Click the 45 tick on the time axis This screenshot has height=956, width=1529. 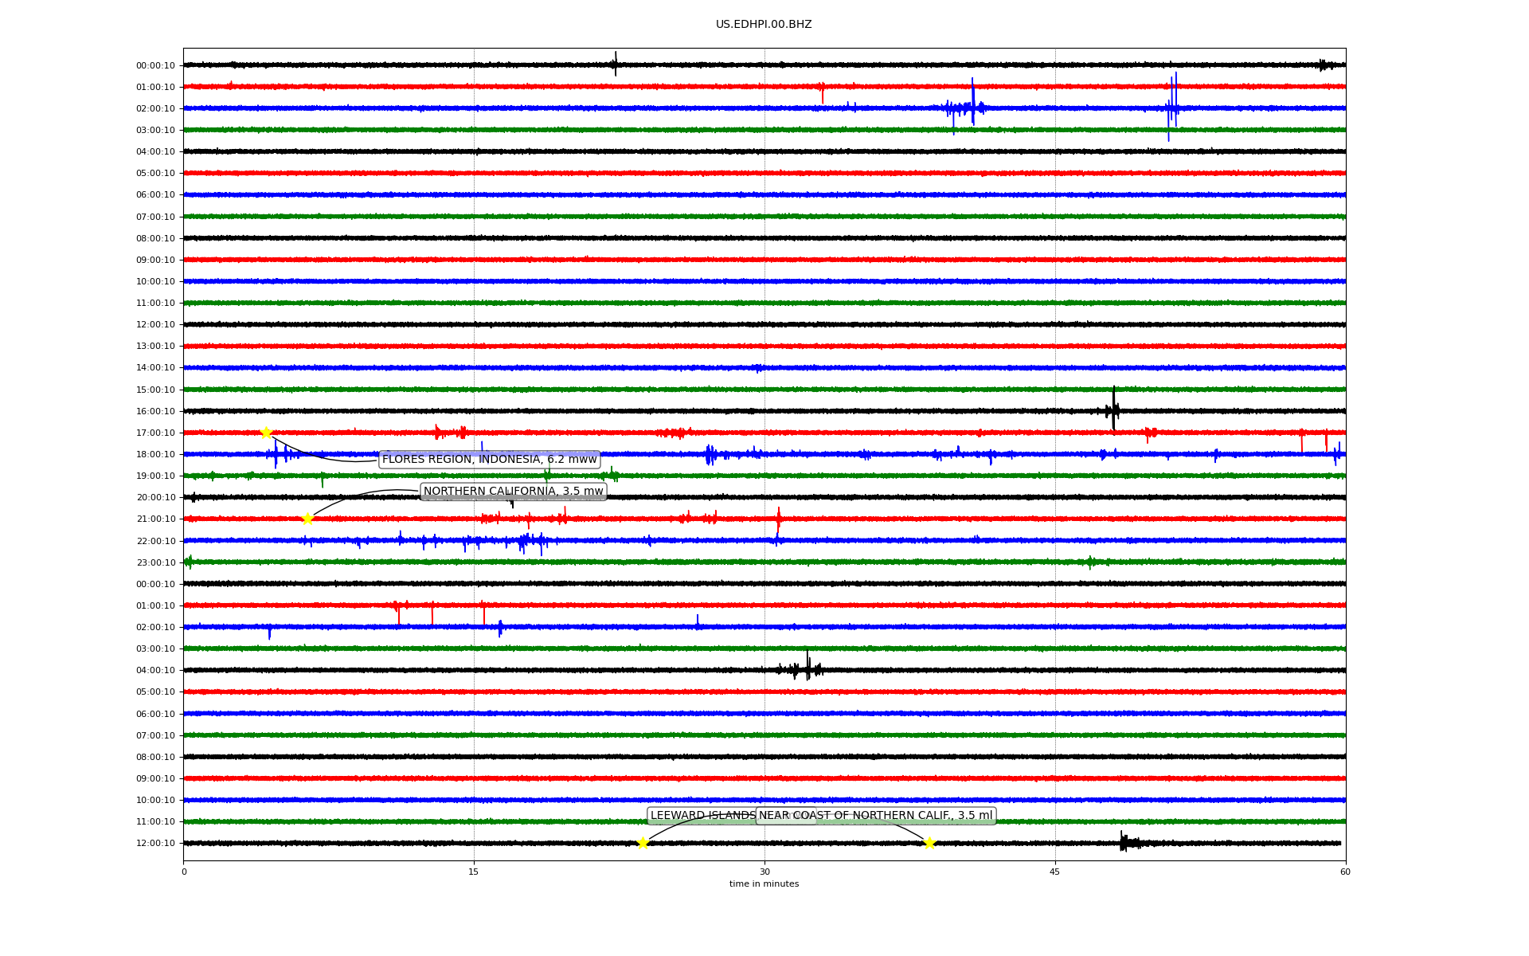point(1054,872)
